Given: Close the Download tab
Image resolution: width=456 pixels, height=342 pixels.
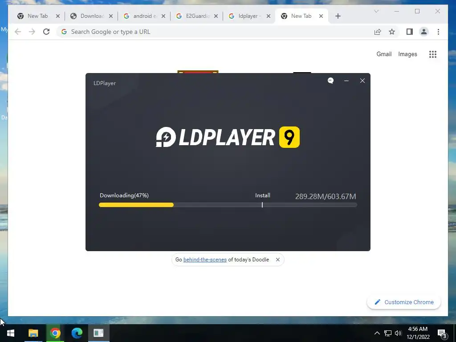Looking at the screenshot, I should (111, 16).
